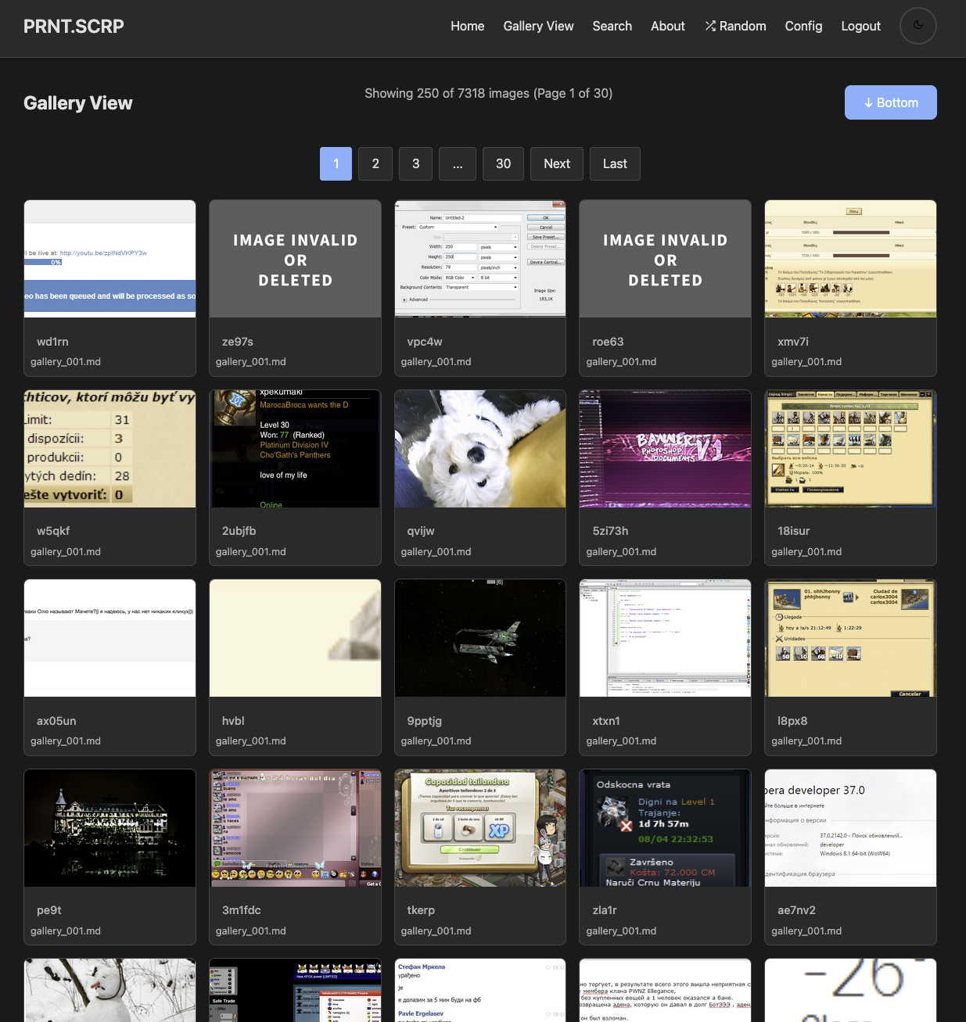The width and height of the screenshot is (966, 1022).
Task: Click gallery_001.md under ae7nv2
Action: (806, 931)
